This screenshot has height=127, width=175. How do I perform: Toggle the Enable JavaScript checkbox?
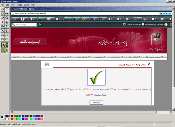(x=124, y=24)
